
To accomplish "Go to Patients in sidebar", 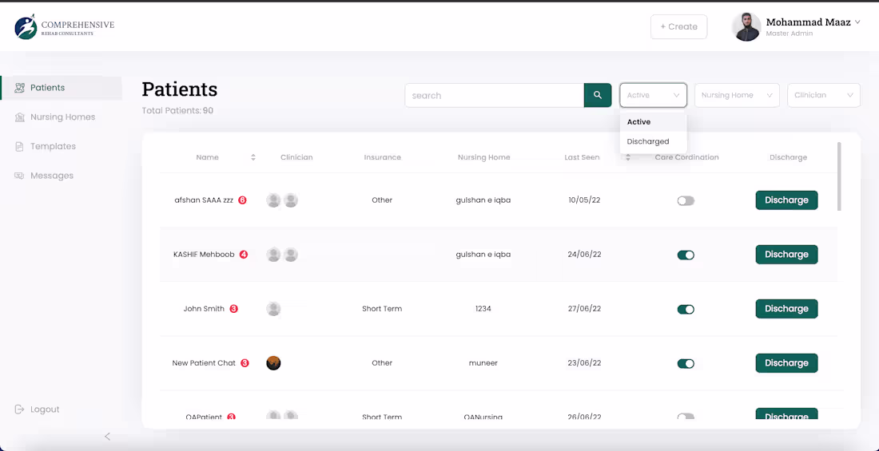I will (62, 88).
